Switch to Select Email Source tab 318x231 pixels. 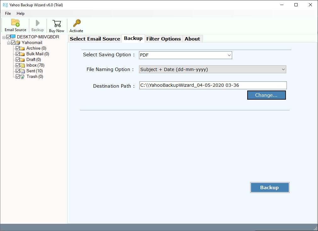95,39
